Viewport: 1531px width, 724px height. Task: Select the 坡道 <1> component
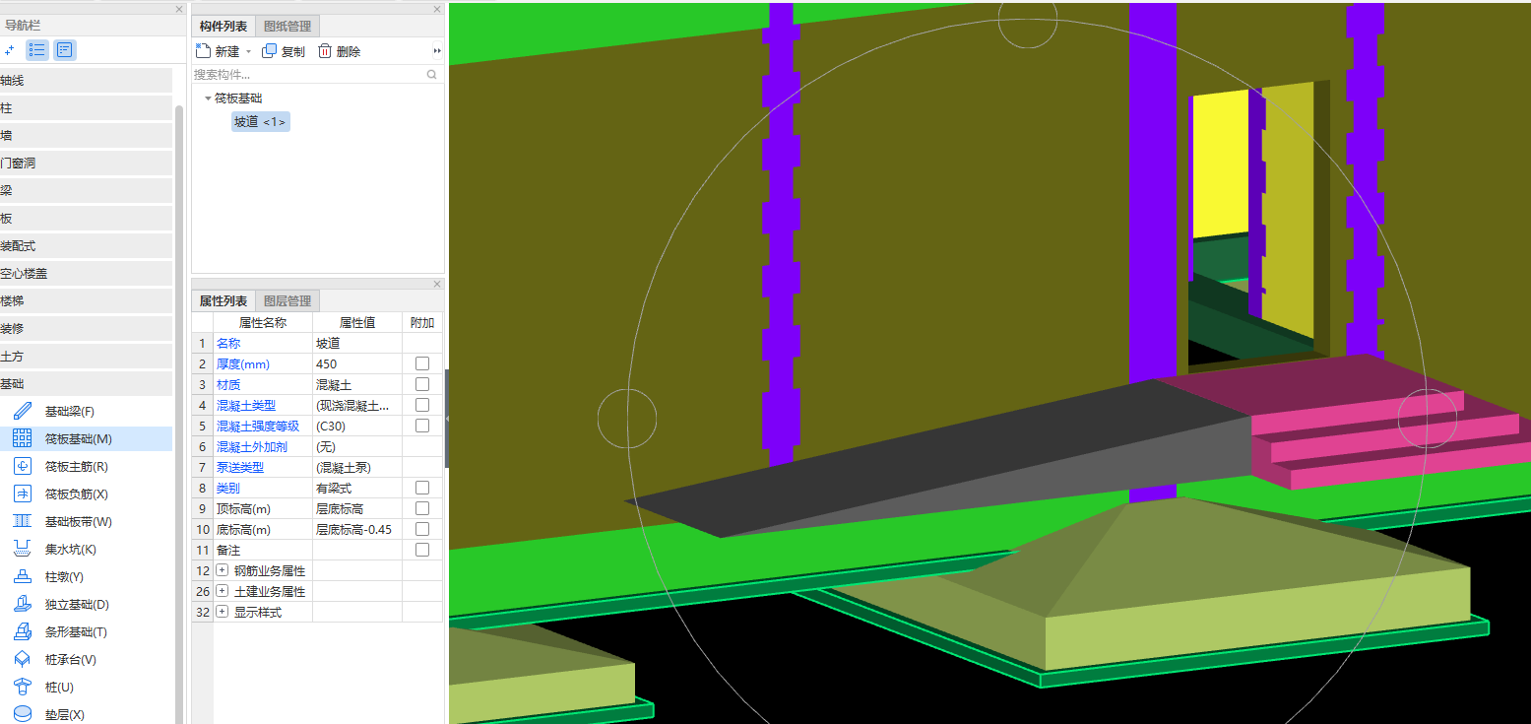[x=260, y=122]
